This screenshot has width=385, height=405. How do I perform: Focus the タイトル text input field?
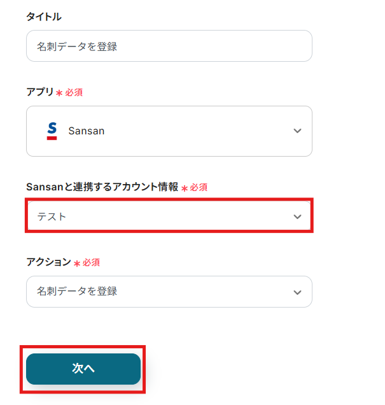[169, 46]
